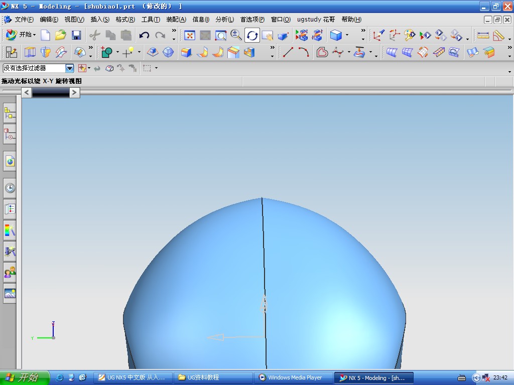This screenshot has width=514, height=385.
Task: Open the 首选项(P) menu
Action: click(x=252, y=20)
